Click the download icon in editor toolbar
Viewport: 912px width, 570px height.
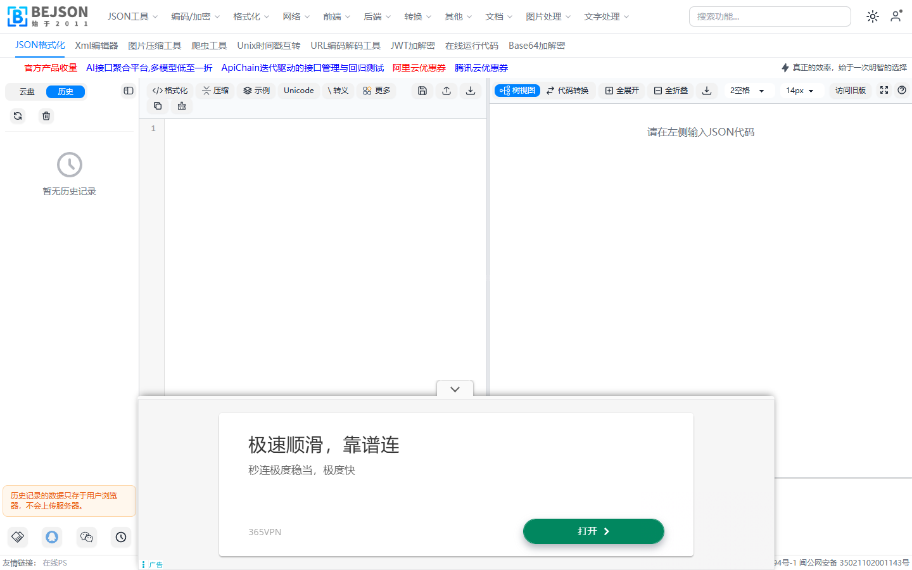[471, 91]
